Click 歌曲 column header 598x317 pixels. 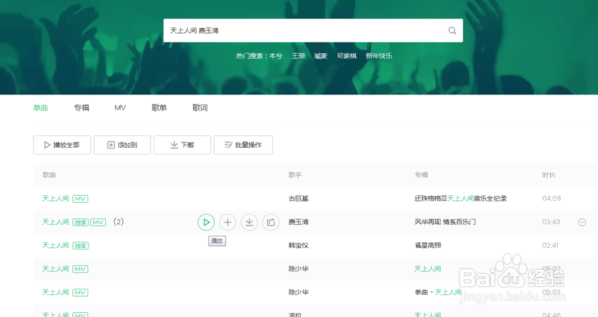point(49,175)
